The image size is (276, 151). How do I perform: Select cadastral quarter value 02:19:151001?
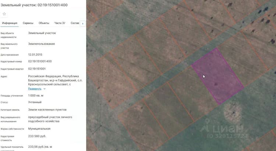37,69
